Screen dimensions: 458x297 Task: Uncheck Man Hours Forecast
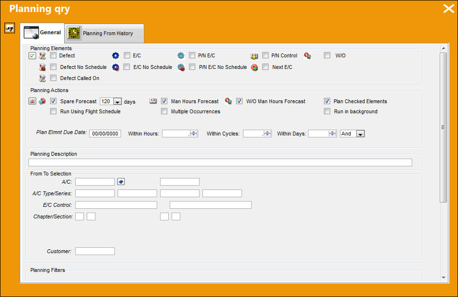(x=164, y=101)
